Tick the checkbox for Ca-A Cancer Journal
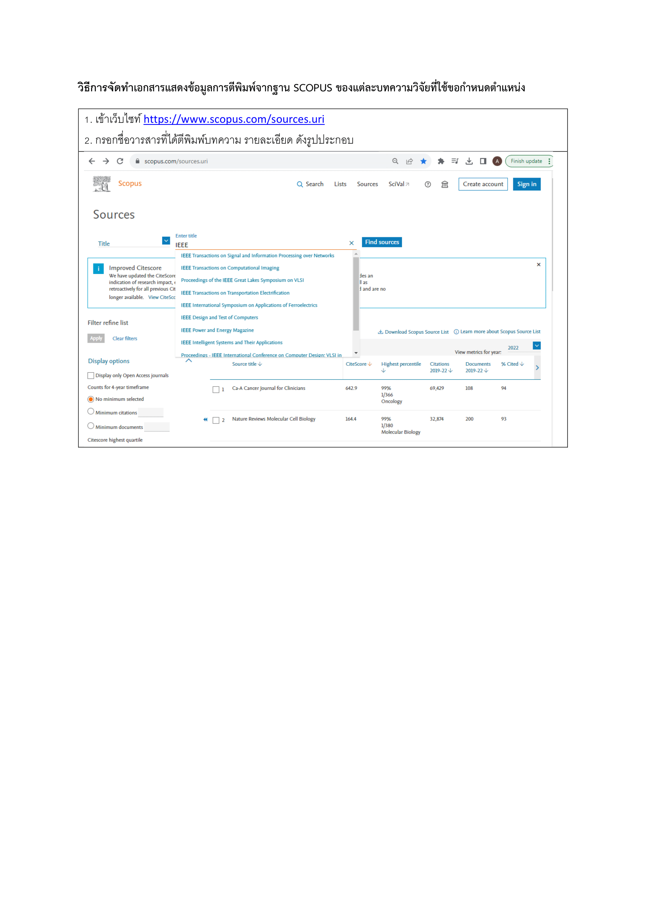 coord(216,389)
